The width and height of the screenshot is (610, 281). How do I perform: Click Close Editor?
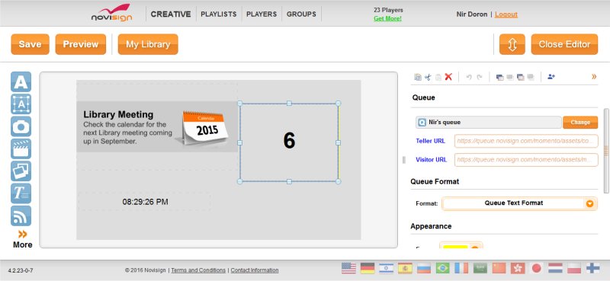[x=564, y=44]
